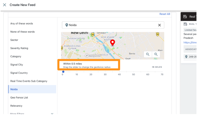Close the Create New Feed dialog
The image size is (199, 117).
[x=5, y=5]
